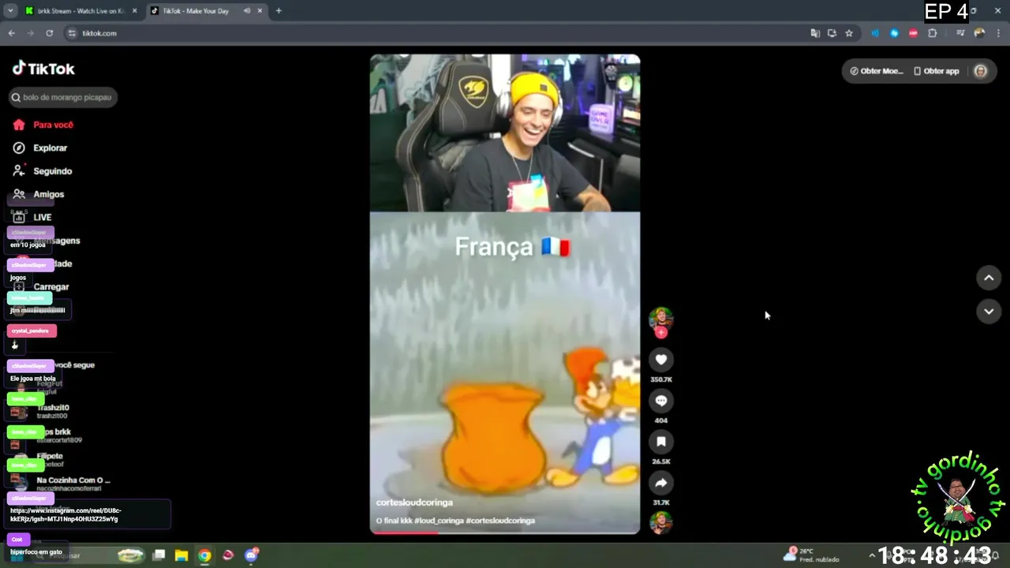Open creator avatar beside the video
The height and width of the screenshot is (568, 1010).
[661, 318]
